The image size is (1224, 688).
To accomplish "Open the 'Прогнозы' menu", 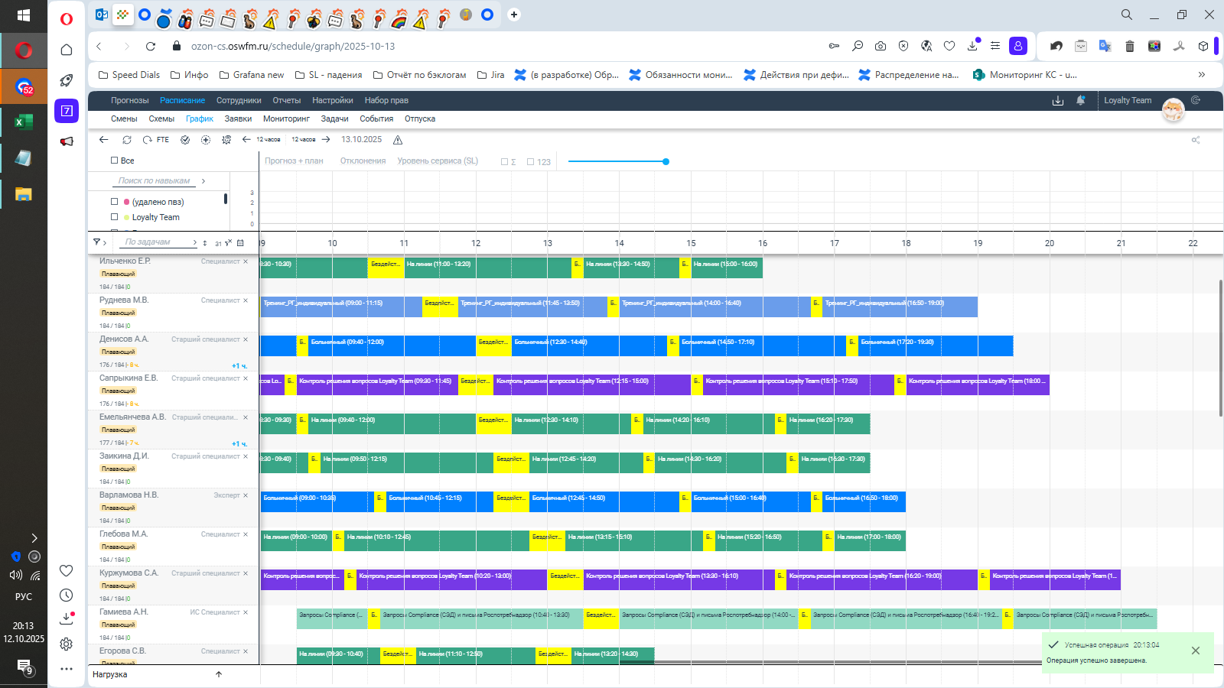I will pos(130,100).
